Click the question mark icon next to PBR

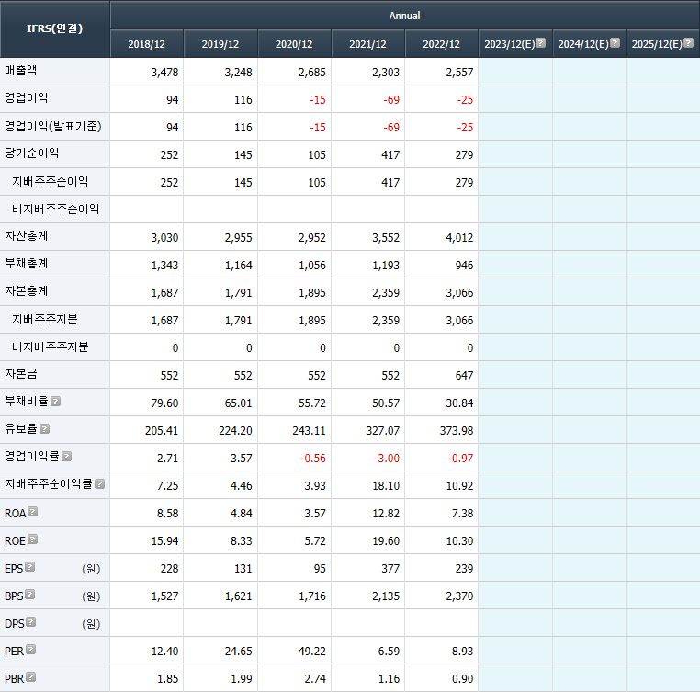[31, 677]
